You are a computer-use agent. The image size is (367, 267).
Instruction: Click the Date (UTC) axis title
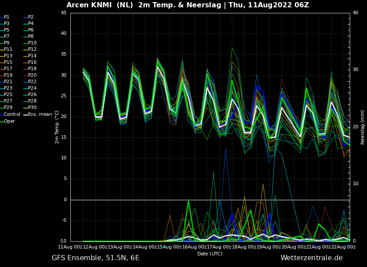coord(210,254)
